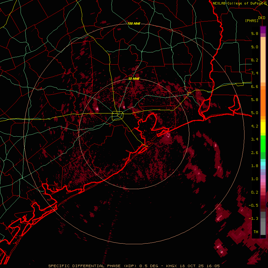Click the 5.0 value on the legend
The width and height of the screenshot is (268, 268).
[255, 113]
